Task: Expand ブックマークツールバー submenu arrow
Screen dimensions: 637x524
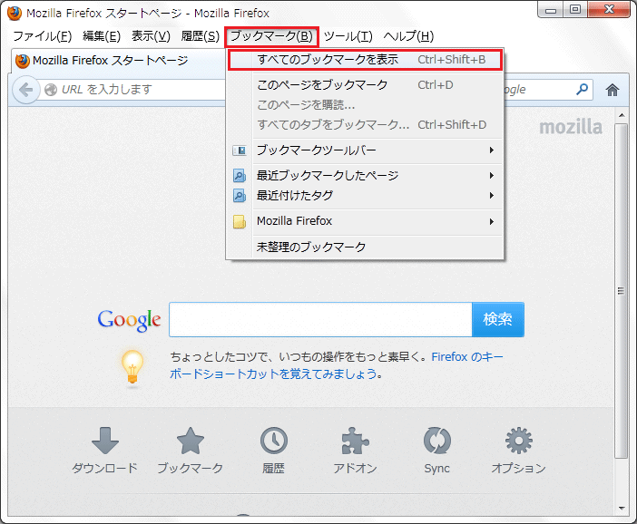Action: click(492, 150)
